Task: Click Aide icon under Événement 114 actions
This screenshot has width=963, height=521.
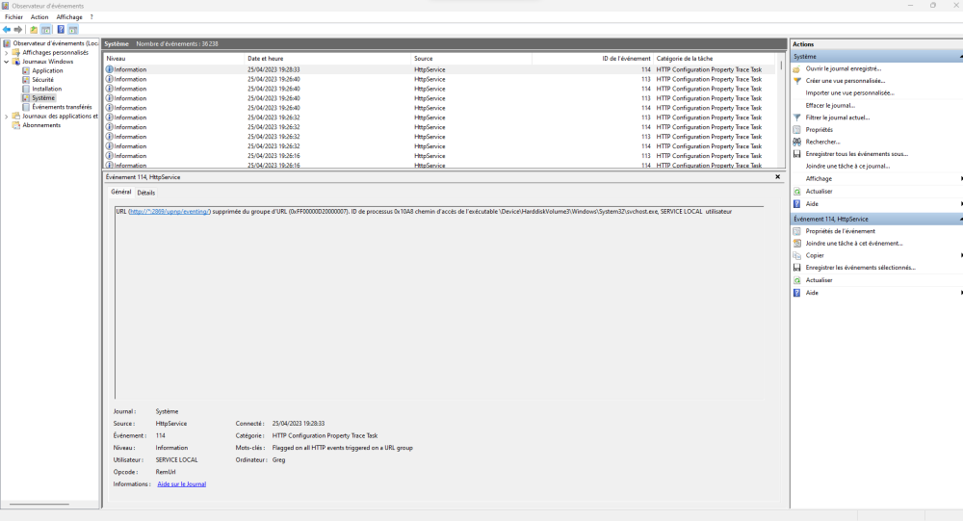Action: tap(797, 293)
